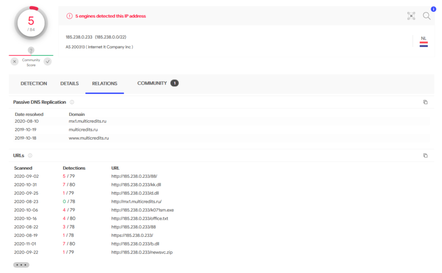
Task: Open the graph relations icon
Action: [x=411, y=16]
